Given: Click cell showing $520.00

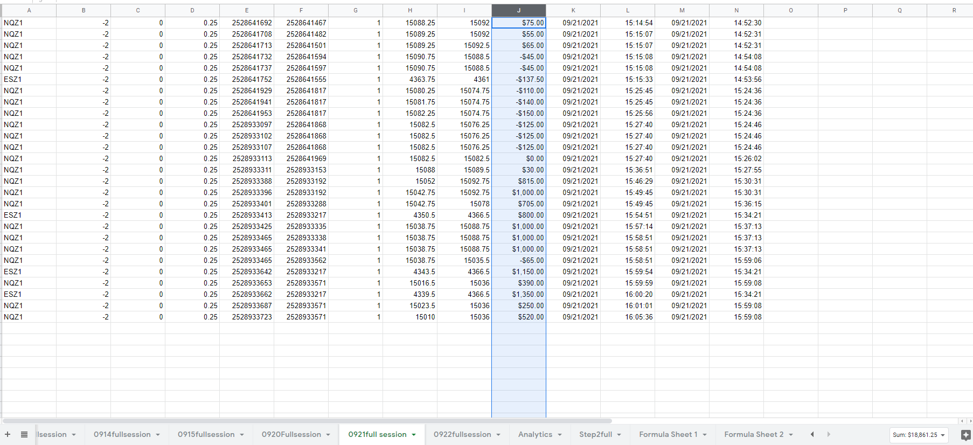Looking at the screenshot, I should pos(519,317).
